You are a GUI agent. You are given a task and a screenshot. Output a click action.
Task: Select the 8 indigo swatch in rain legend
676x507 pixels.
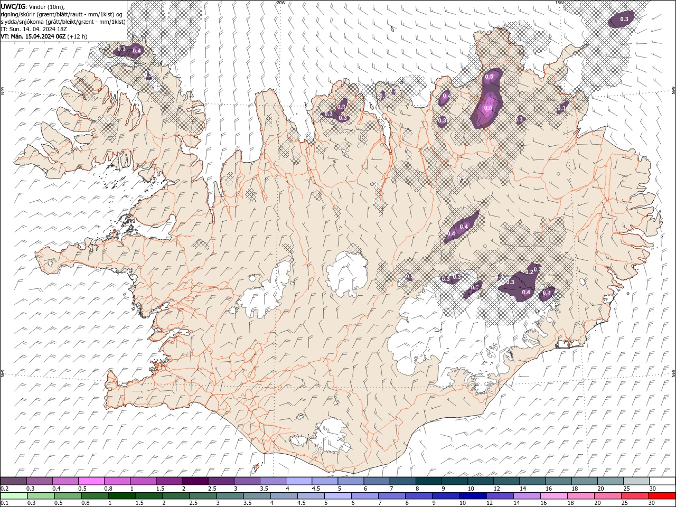419,496
